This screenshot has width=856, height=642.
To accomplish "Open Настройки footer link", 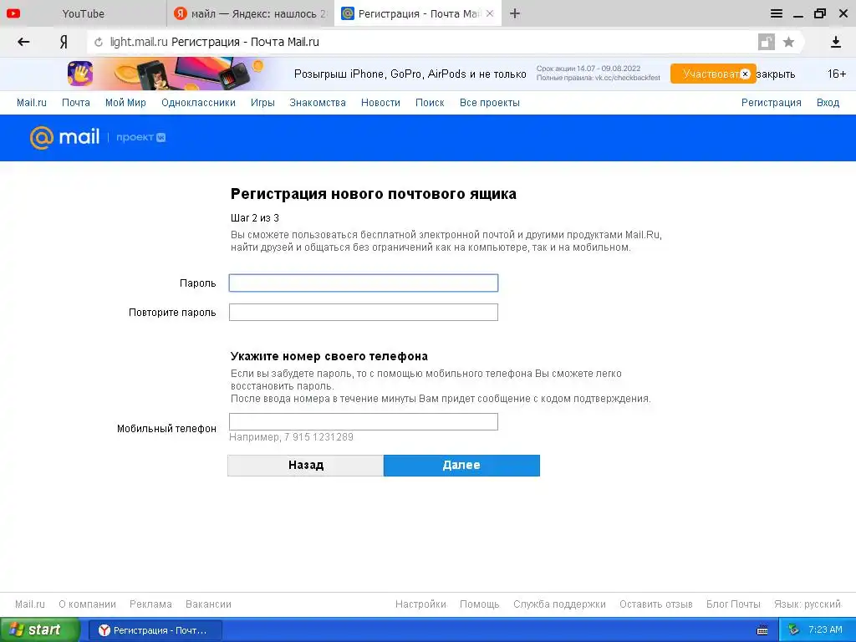I will pyautogui.click(x=421, y=604).
